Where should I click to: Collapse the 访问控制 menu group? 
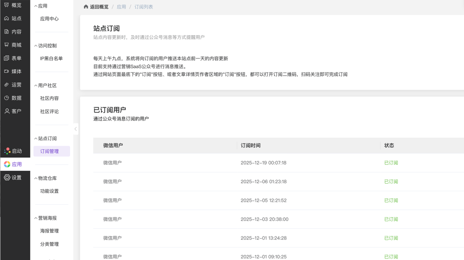[x=36, y=46]
